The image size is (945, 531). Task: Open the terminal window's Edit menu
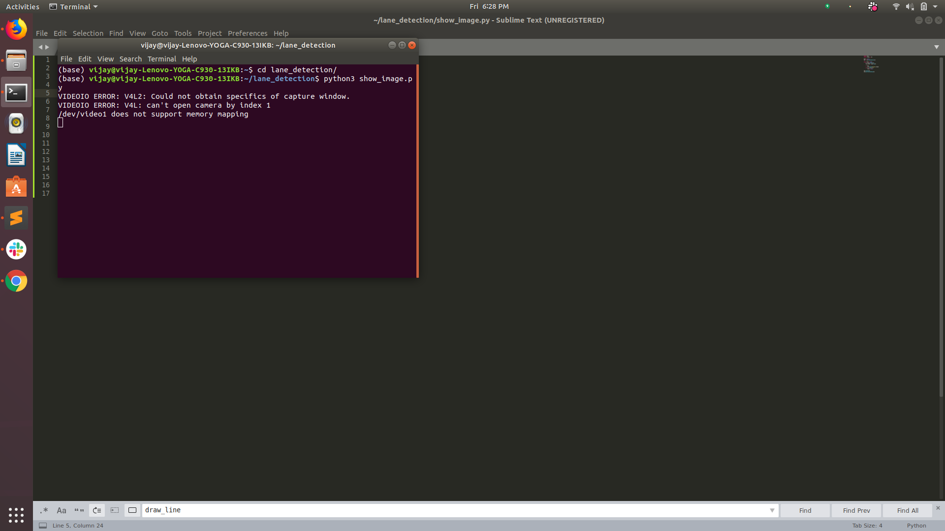tap(85, 59)
